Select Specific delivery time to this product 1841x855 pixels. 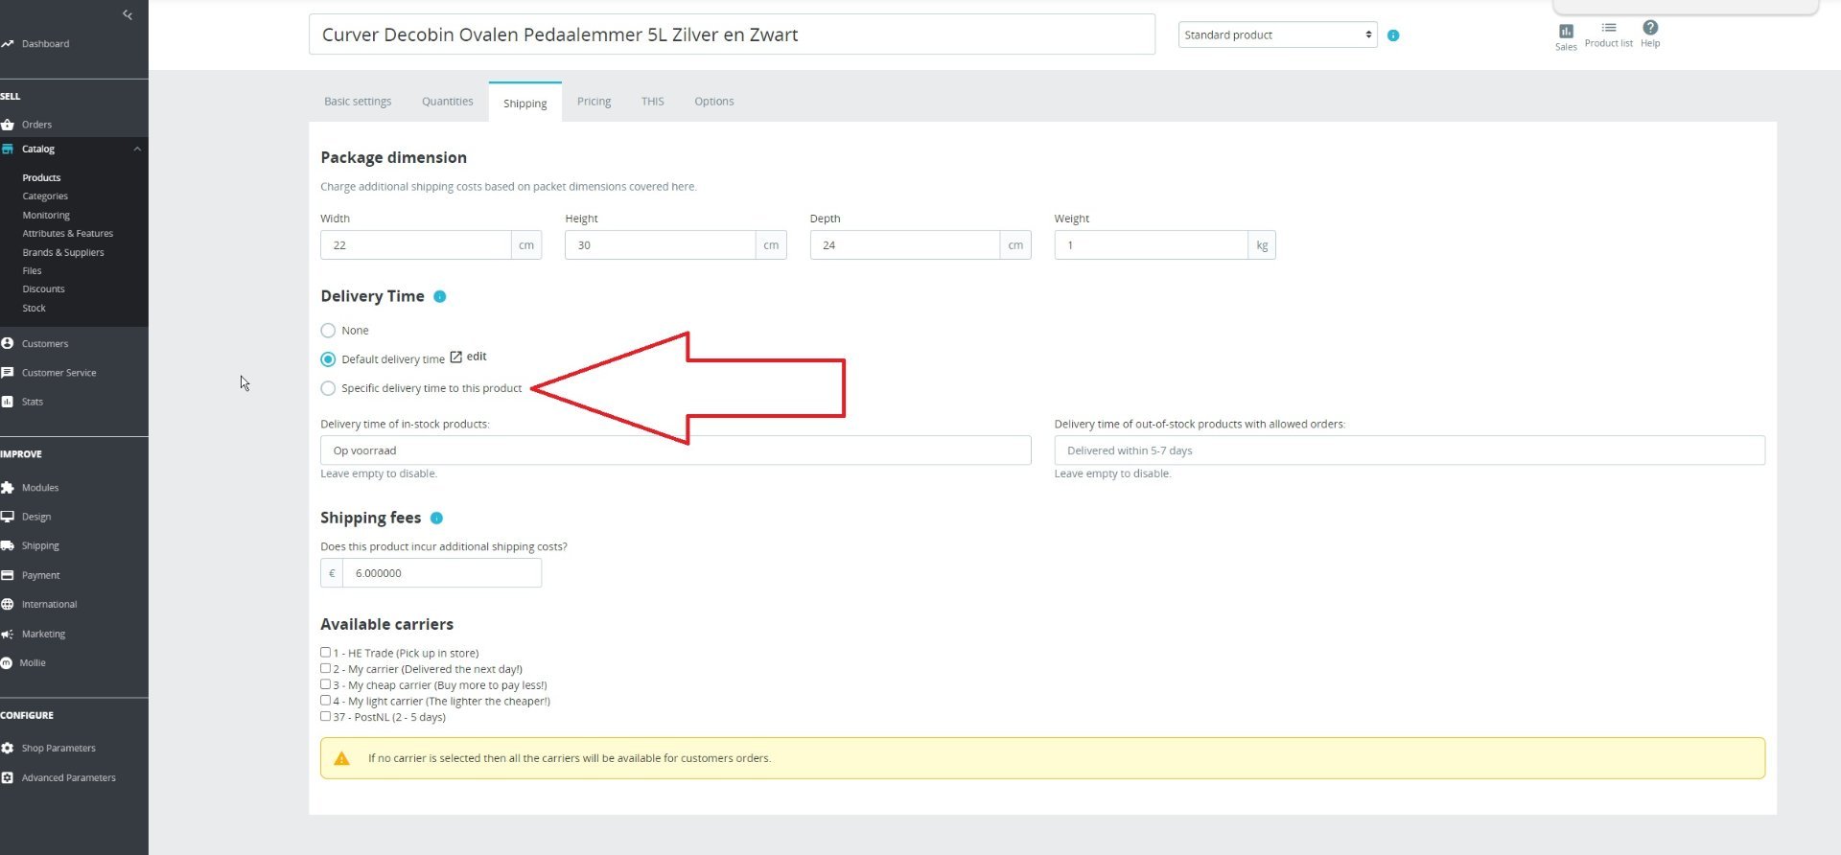(328, 388)
